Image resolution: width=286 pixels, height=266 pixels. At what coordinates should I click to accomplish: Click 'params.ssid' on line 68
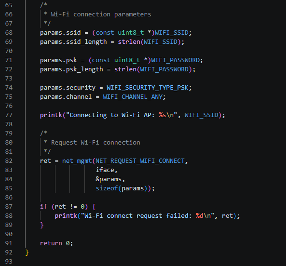pyautogui.click(x=60, y=33)
